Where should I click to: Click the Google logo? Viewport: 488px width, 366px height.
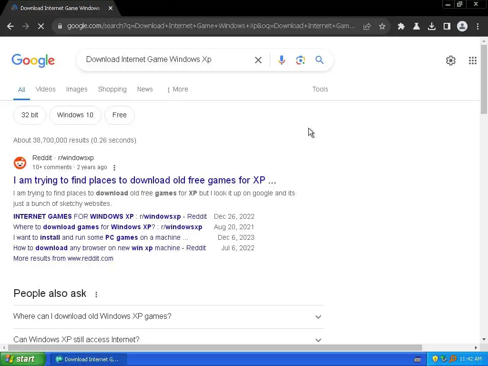(33, 61)
